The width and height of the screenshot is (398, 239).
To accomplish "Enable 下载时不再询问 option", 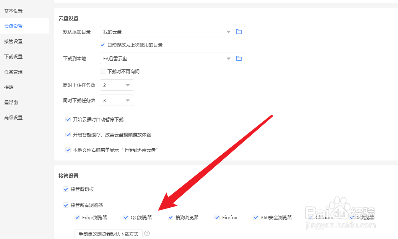I will [x=102, y=71].
